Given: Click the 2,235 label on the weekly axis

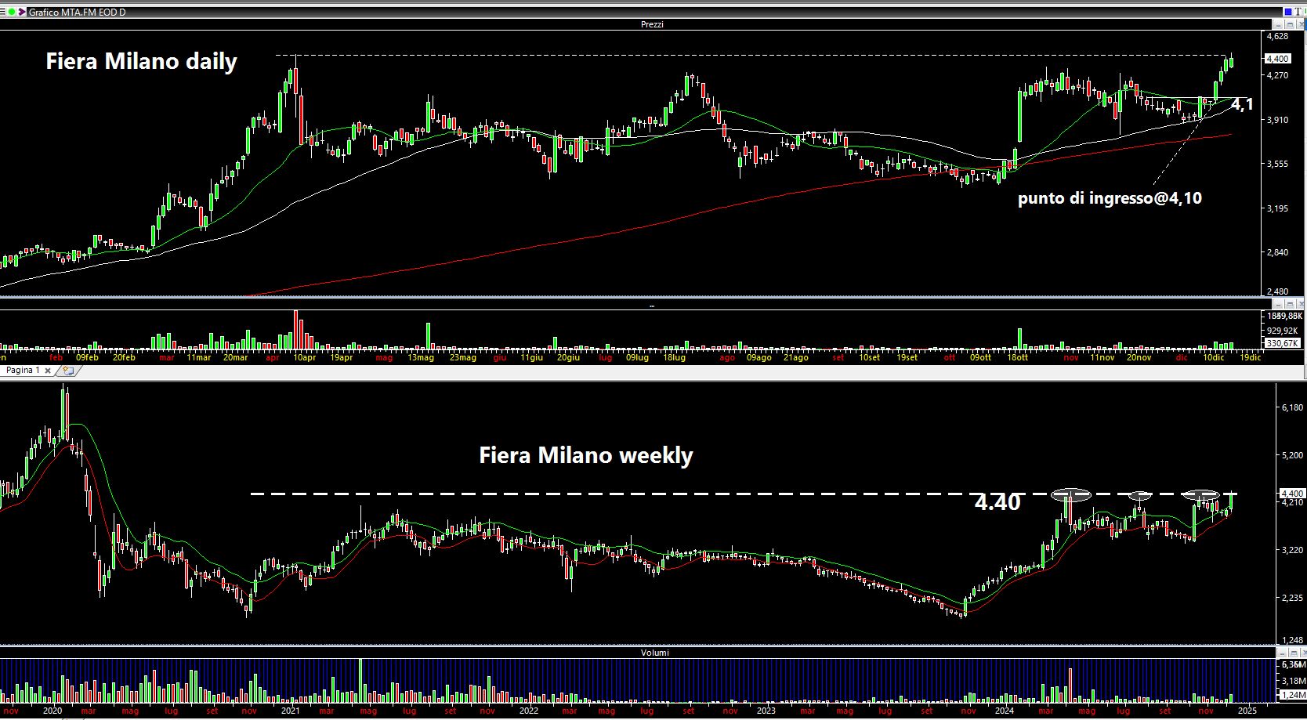Looking at the screenshot, I should point(1291,598).
